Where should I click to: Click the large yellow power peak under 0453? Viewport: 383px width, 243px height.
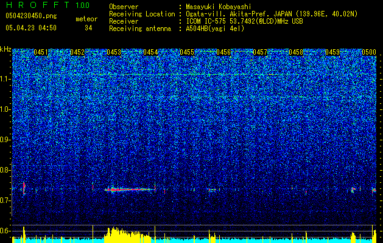[x=127, y=234]
